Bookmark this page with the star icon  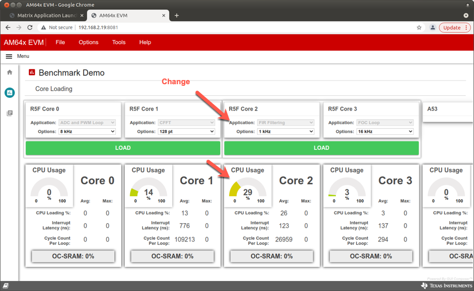(419, 27)
